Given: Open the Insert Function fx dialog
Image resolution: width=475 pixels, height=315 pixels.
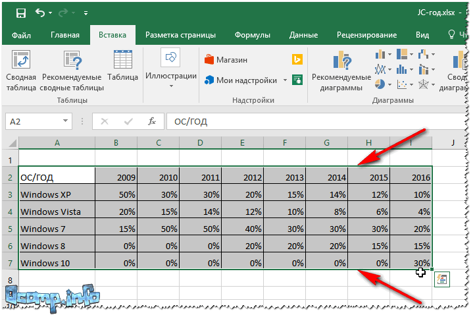Looking at the screenshot, I should coord(152,121).
